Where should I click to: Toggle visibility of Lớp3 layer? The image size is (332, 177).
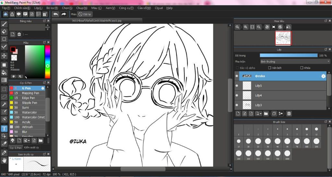pyautogui.click(x=237, y=105)
